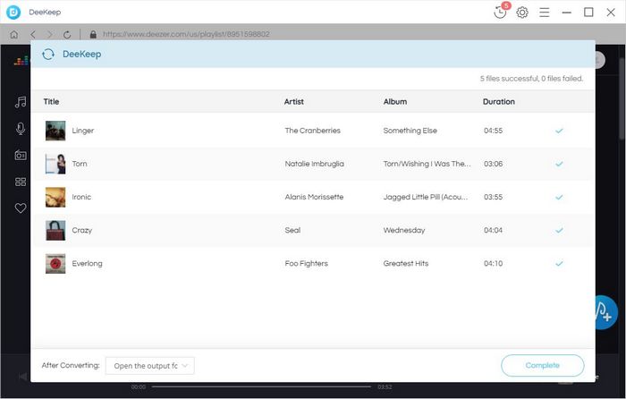Navigate back in the browser bar
This screenshot has height=399, width=626.
pyautogui.click(x=33, y=34)
